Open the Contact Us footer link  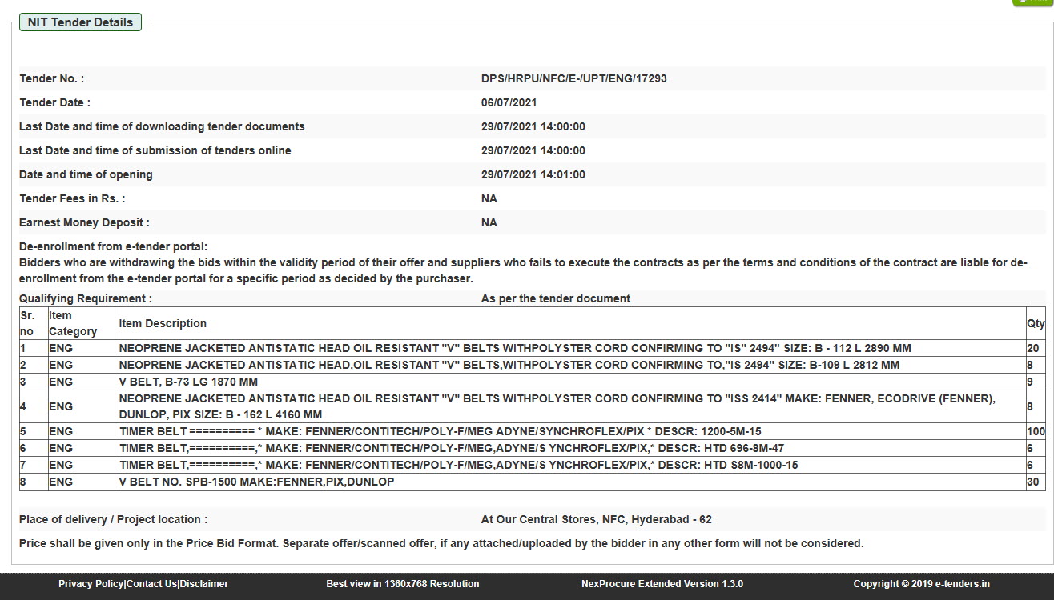[152, 584]
